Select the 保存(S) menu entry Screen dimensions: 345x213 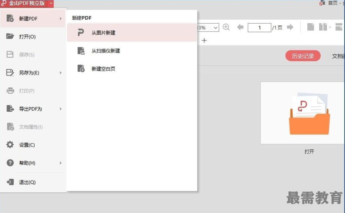[x=33, y=55]
